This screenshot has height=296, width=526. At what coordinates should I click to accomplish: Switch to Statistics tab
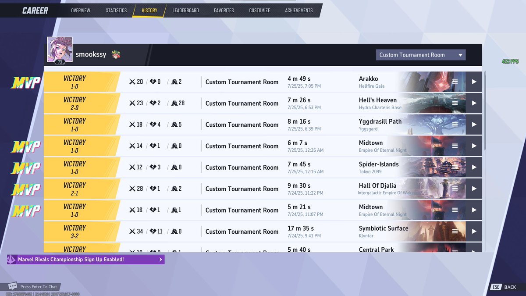(x=116, y=11)
